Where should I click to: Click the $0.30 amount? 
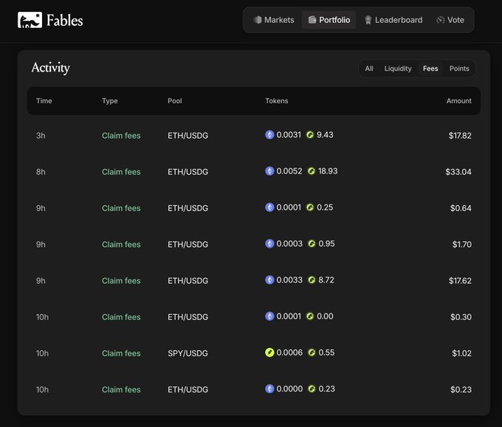(x=461, y=317)
